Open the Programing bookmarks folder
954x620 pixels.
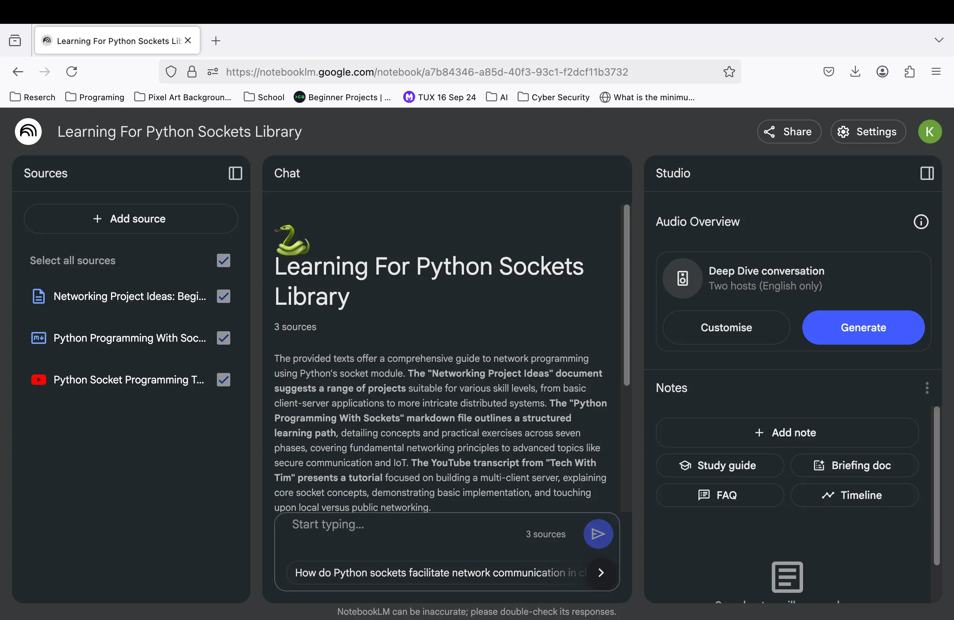tap(95, 97)
